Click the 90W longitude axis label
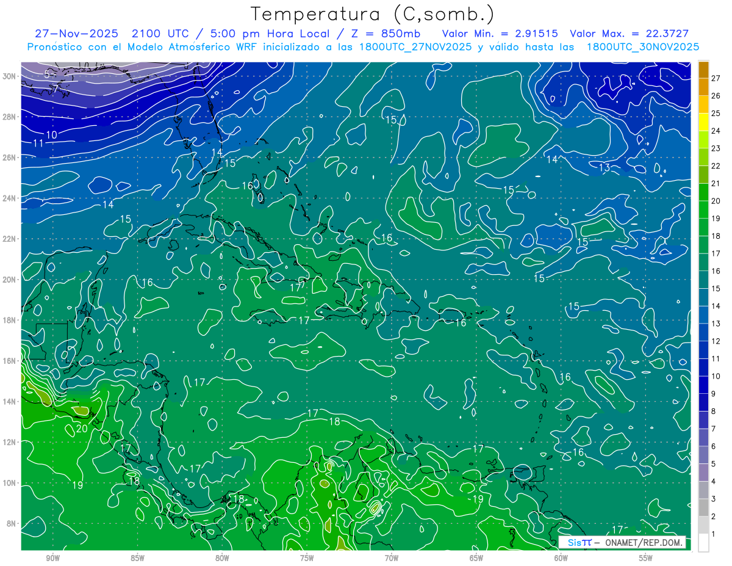This screenshot has width=732, height=566. pyautogui.click(x=52, y=558)
